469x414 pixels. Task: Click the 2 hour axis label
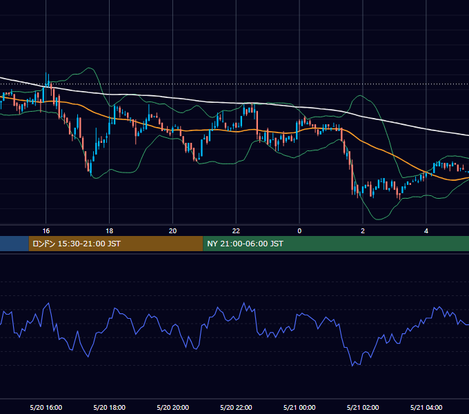[x=363, y=231]
